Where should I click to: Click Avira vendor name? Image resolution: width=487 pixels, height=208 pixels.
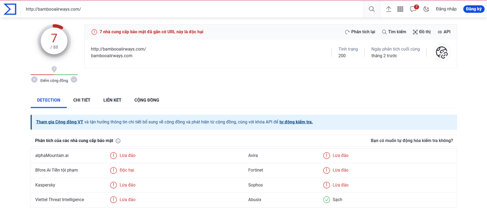[x=253, y=155]
